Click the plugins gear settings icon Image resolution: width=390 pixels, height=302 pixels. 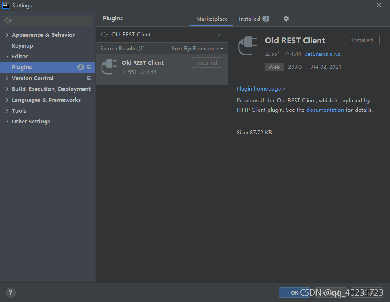pos(286,19)
